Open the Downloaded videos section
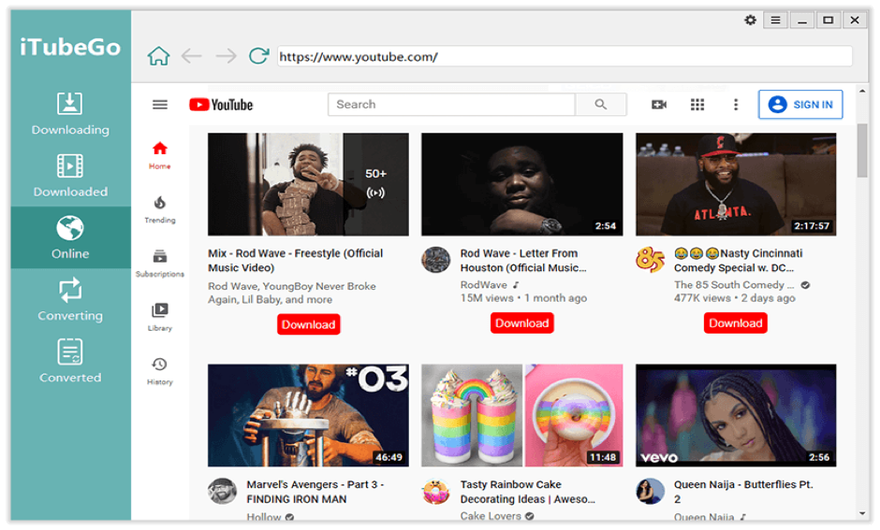The height and width of the screenshot is (530, 880). pyautogui.click(x=70, y=176)
